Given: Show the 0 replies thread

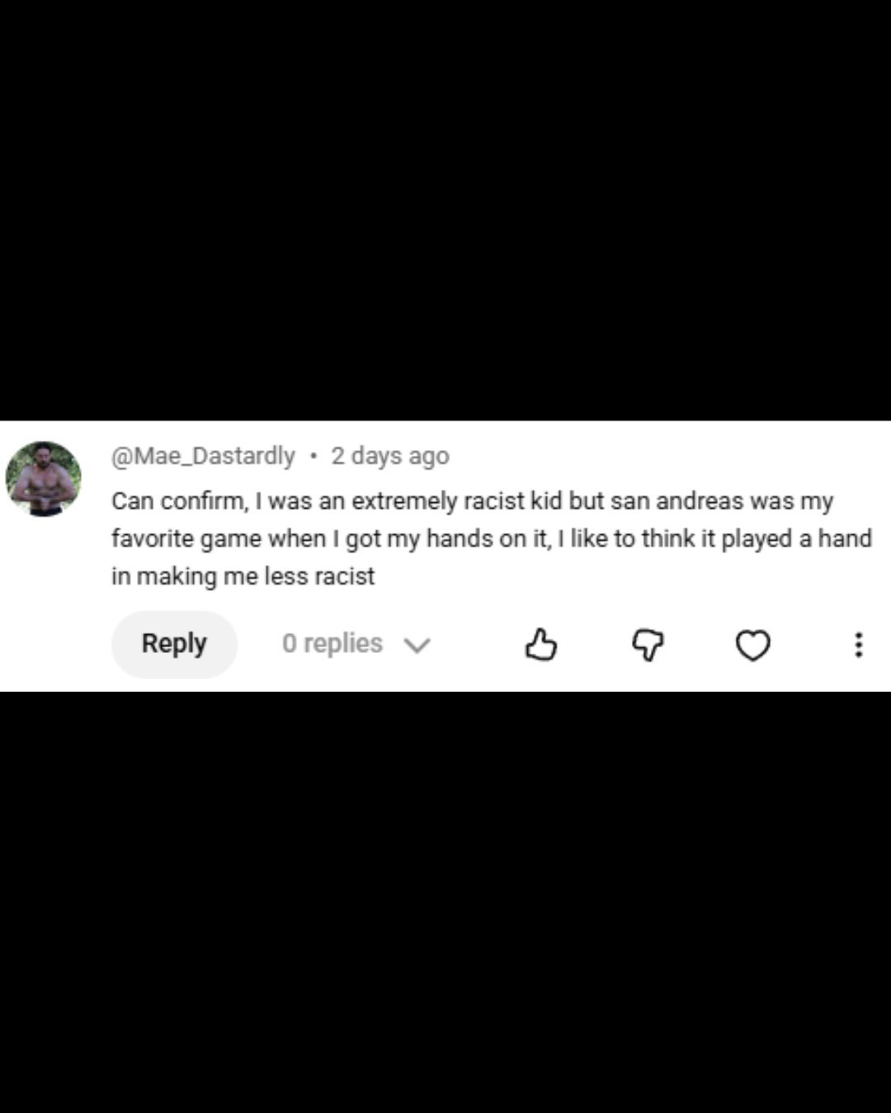Looking at the screenshot, I should click(332, 643).
